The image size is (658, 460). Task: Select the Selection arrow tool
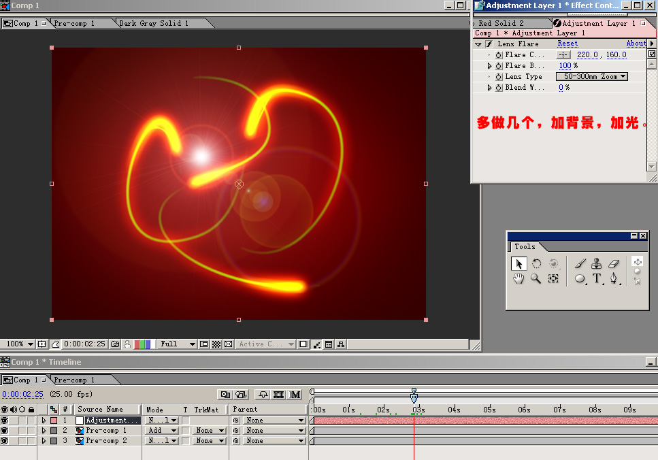pyautogui.click(x=519, y=264)
